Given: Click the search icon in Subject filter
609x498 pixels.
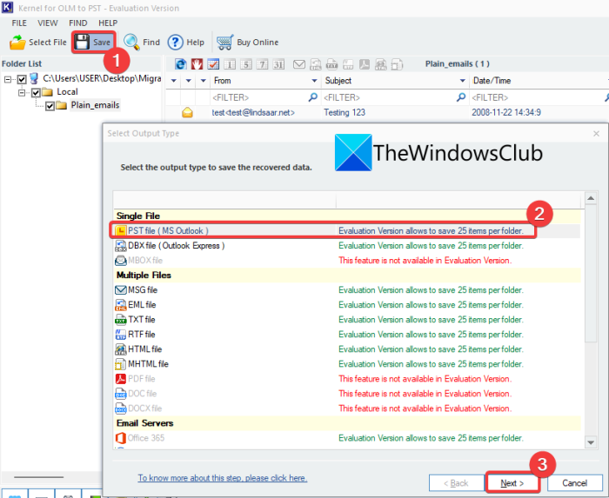Looking at the screenshot, I should (x=461, y=97).
